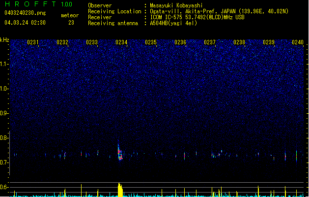Image resolution: width=309 pixels, height=197 pixels.
Task: Click the "meteor" count label
Action: click(x=70, y=15)
